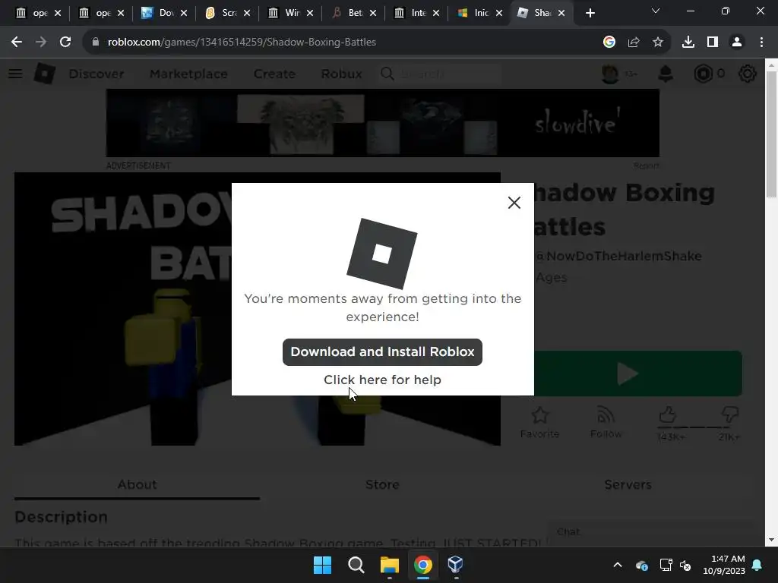Go forward with the browser arrow
Viewport: 778px width, 583px height.
[x=41, y=43]
